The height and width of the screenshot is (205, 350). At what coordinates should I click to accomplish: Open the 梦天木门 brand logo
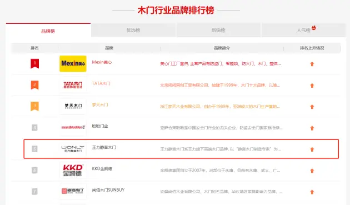[x=73, y=106]
